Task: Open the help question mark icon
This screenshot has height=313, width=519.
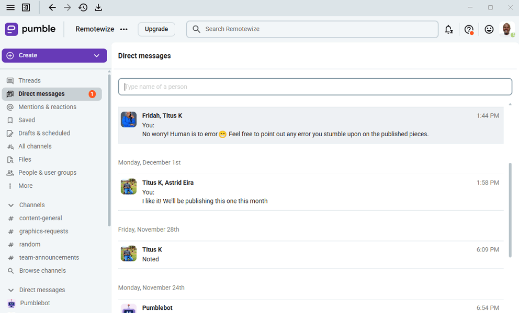Action: coord(469,30)
